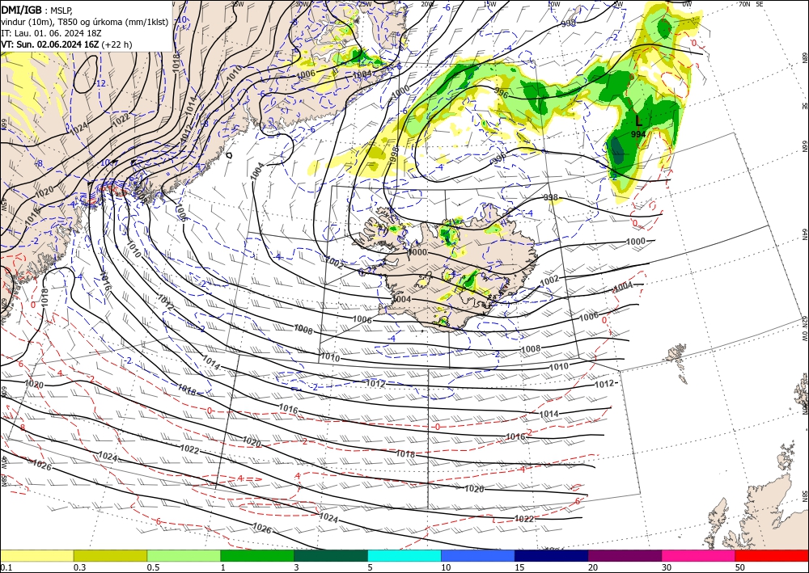Image resolution: width=809 pixels, height=573 pixels.
Task: Click the pink 30–50 legend segment
Action: coord(699,555)
